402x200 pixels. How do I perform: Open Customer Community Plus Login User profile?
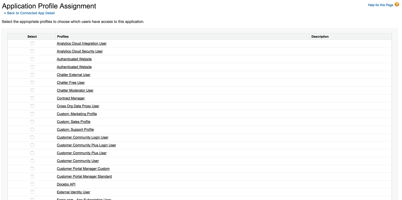(x=86, y=145)
